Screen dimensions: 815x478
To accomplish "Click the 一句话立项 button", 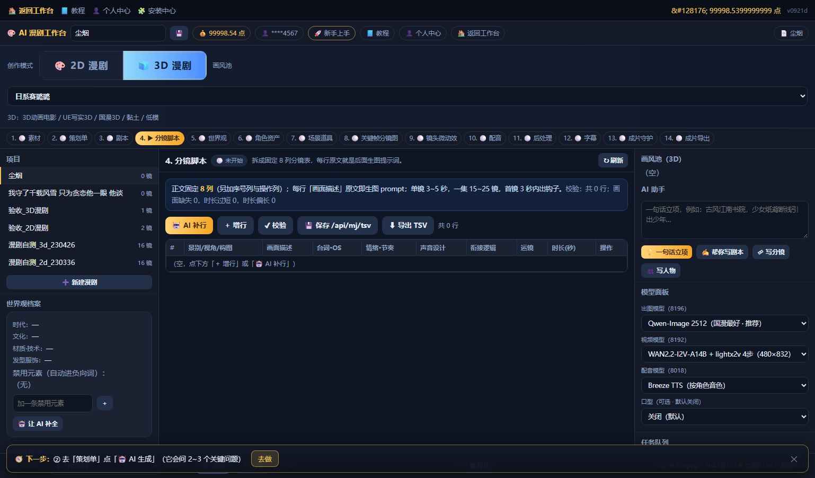I will point(667,252).
